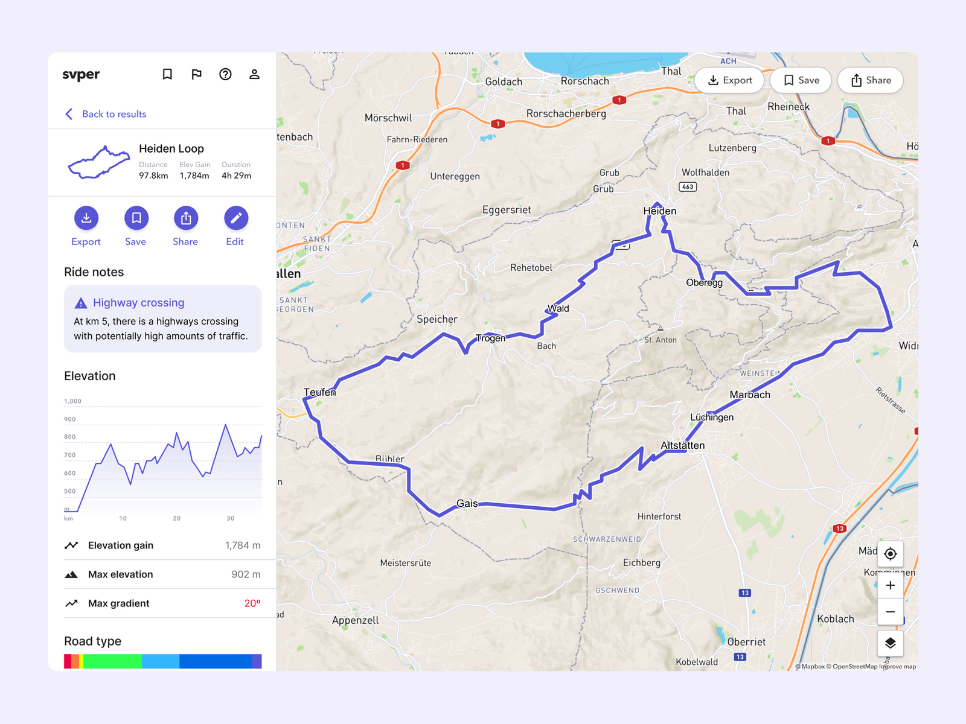Open the flag/report icon next to the bookmark
This screenshot has height=724, width=966.
(x=196, y=74)
